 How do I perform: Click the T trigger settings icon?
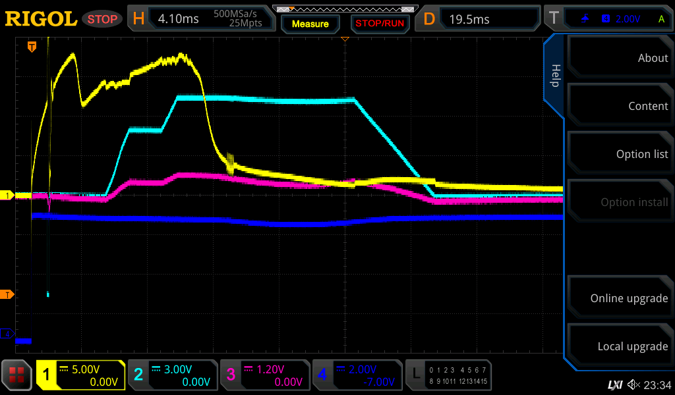click(x=554, y=19)
